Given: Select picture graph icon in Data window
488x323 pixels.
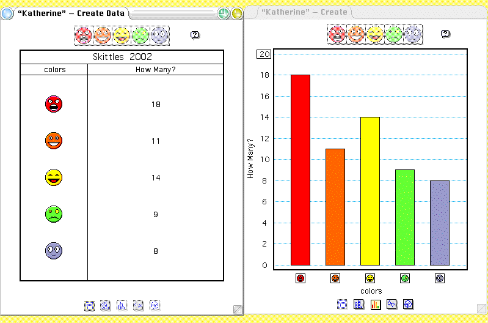Looking at the screenshot, I should 106,305.
